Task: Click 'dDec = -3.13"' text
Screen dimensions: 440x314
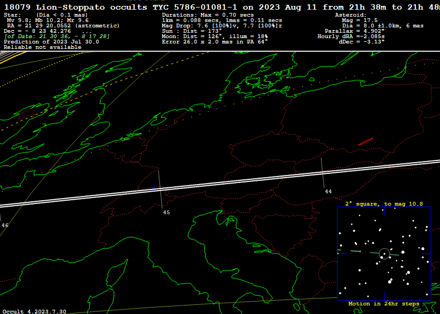Action: click(362, 41)
